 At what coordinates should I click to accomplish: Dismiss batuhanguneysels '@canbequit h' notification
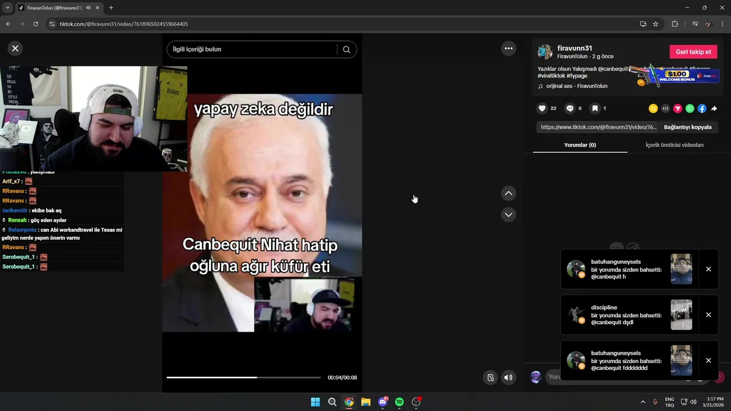(x=708, y=269)
